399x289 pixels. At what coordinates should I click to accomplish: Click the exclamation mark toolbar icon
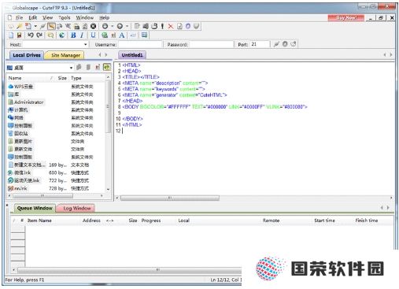162,26
